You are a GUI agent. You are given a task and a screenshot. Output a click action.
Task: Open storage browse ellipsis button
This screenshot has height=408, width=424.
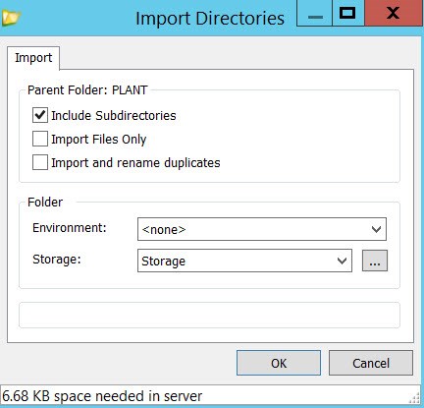pos(375,261)
